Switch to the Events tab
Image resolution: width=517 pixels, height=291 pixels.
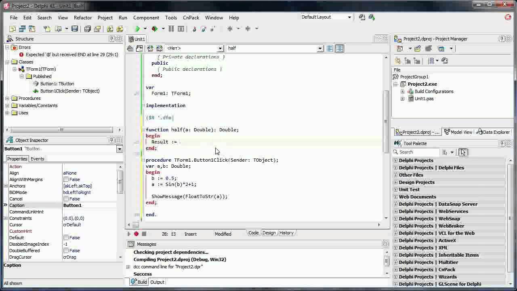click(x=38, y=159)
